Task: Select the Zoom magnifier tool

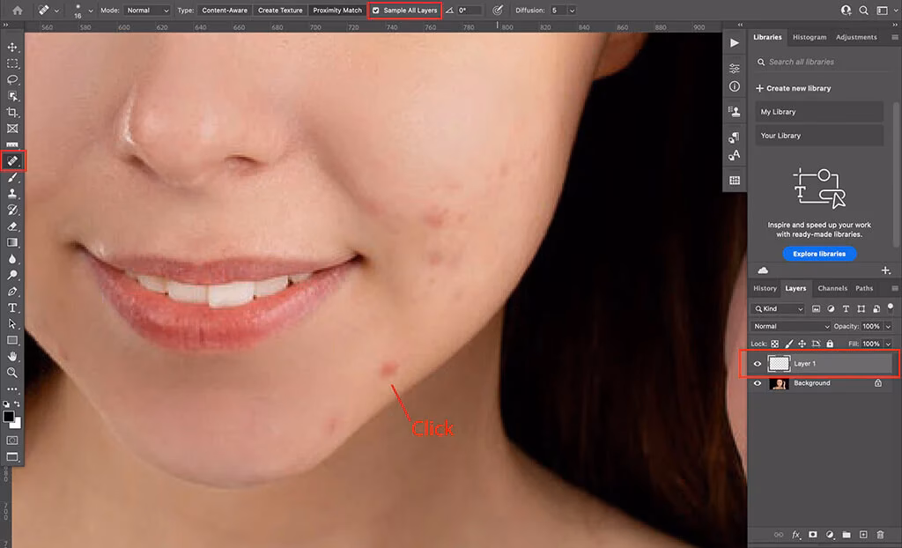Action: pyautogui.click(x=12, y=373)
